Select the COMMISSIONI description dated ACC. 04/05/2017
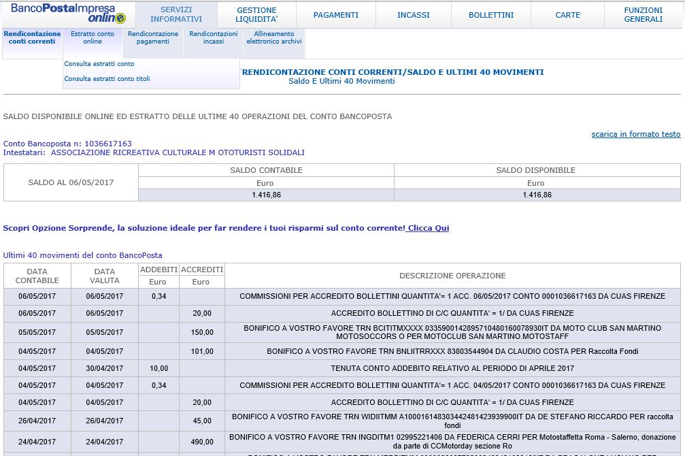Image resolution: width=685 pixels, height=456 pixels. click(452, 385)
